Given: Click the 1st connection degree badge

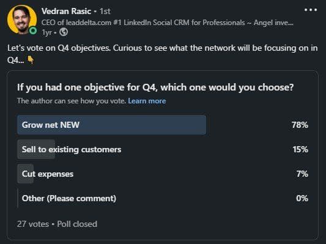Looking at the screenshot, I should tap(105, 11).
